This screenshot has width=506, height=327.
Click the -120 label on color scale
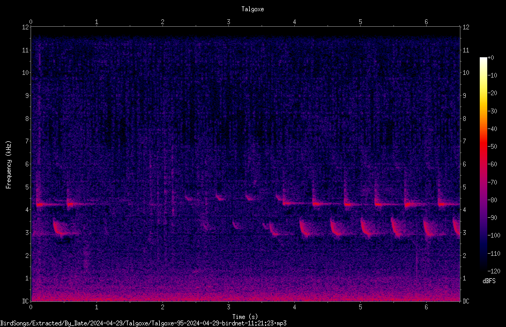tap(494, 271)
